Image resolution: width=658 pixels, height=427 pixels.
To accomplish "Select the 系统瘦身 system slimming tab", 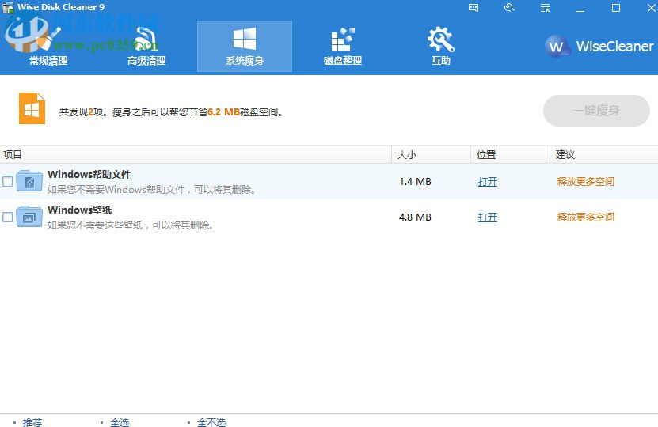I will [245, 46].
